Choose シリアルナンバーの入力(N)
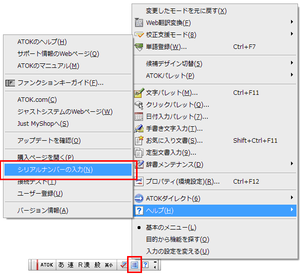 (x=68, y=170)
